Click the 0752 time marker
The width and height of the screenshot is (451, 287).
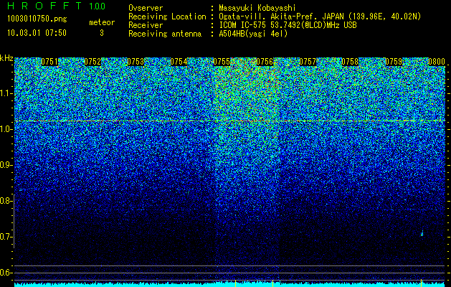pyautogui.click(x=92, y=62)
